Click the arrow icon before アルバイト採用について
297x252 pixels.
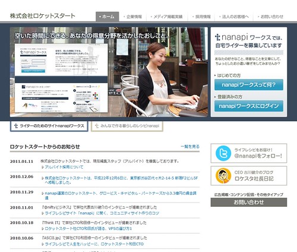point(43,167)
